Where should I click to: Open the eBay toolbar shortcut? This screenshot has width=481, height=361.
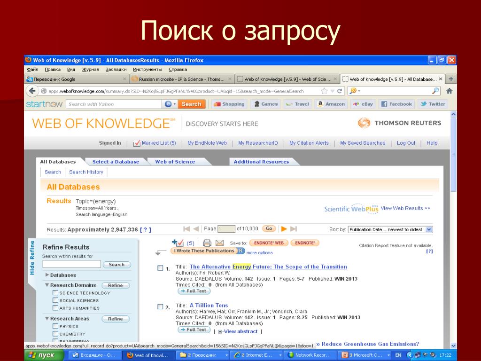pos(363,104)
